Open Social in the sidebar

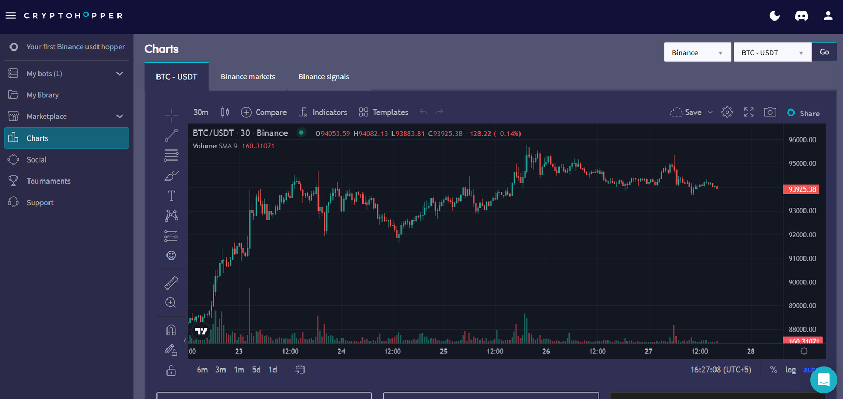click(66, 159)
